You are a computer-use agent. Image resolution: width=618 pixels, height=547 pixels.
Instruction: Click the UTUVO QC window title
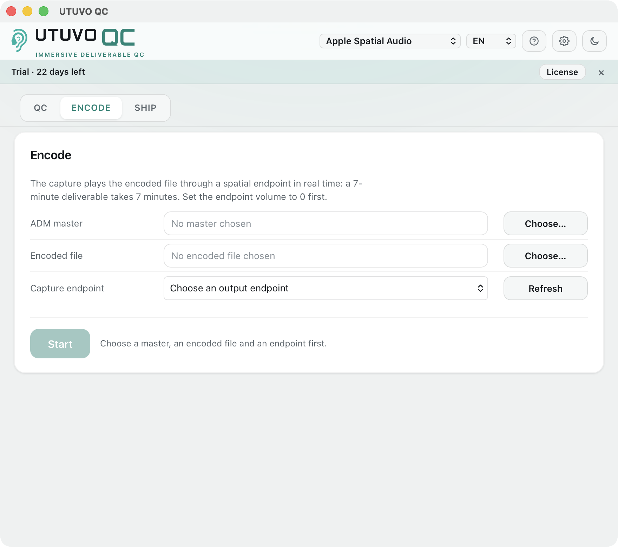[x=84, y=12]
